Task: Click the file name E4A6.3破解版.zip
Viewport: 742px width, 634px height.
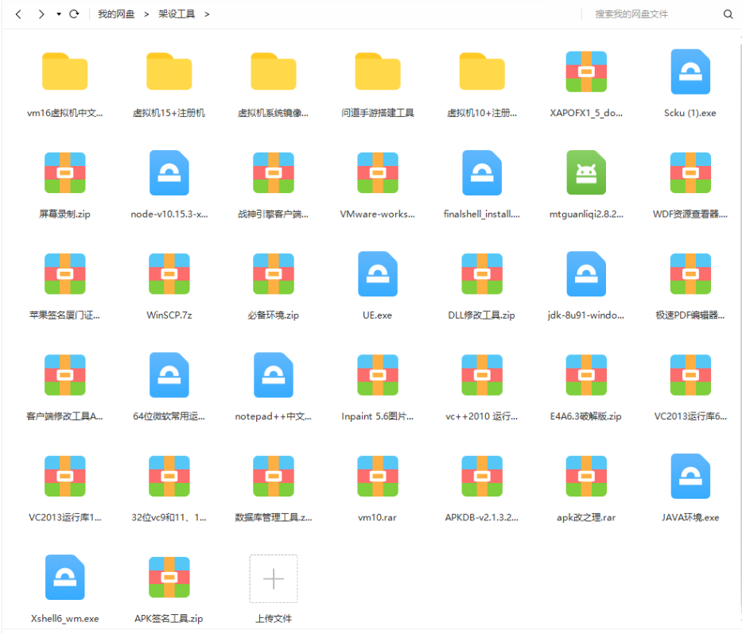Action: coord(586,416)
